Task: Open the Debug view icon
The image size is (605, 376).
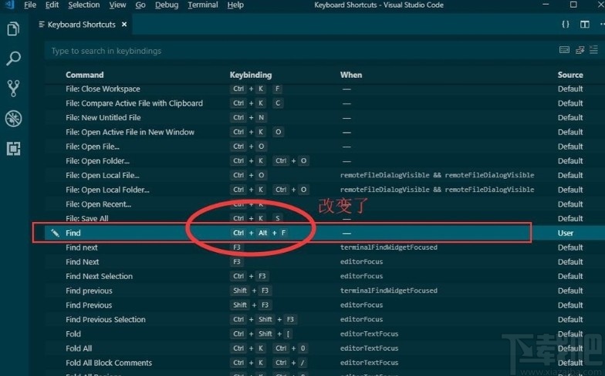Action: pyautogui.click(x=13, y=119)
